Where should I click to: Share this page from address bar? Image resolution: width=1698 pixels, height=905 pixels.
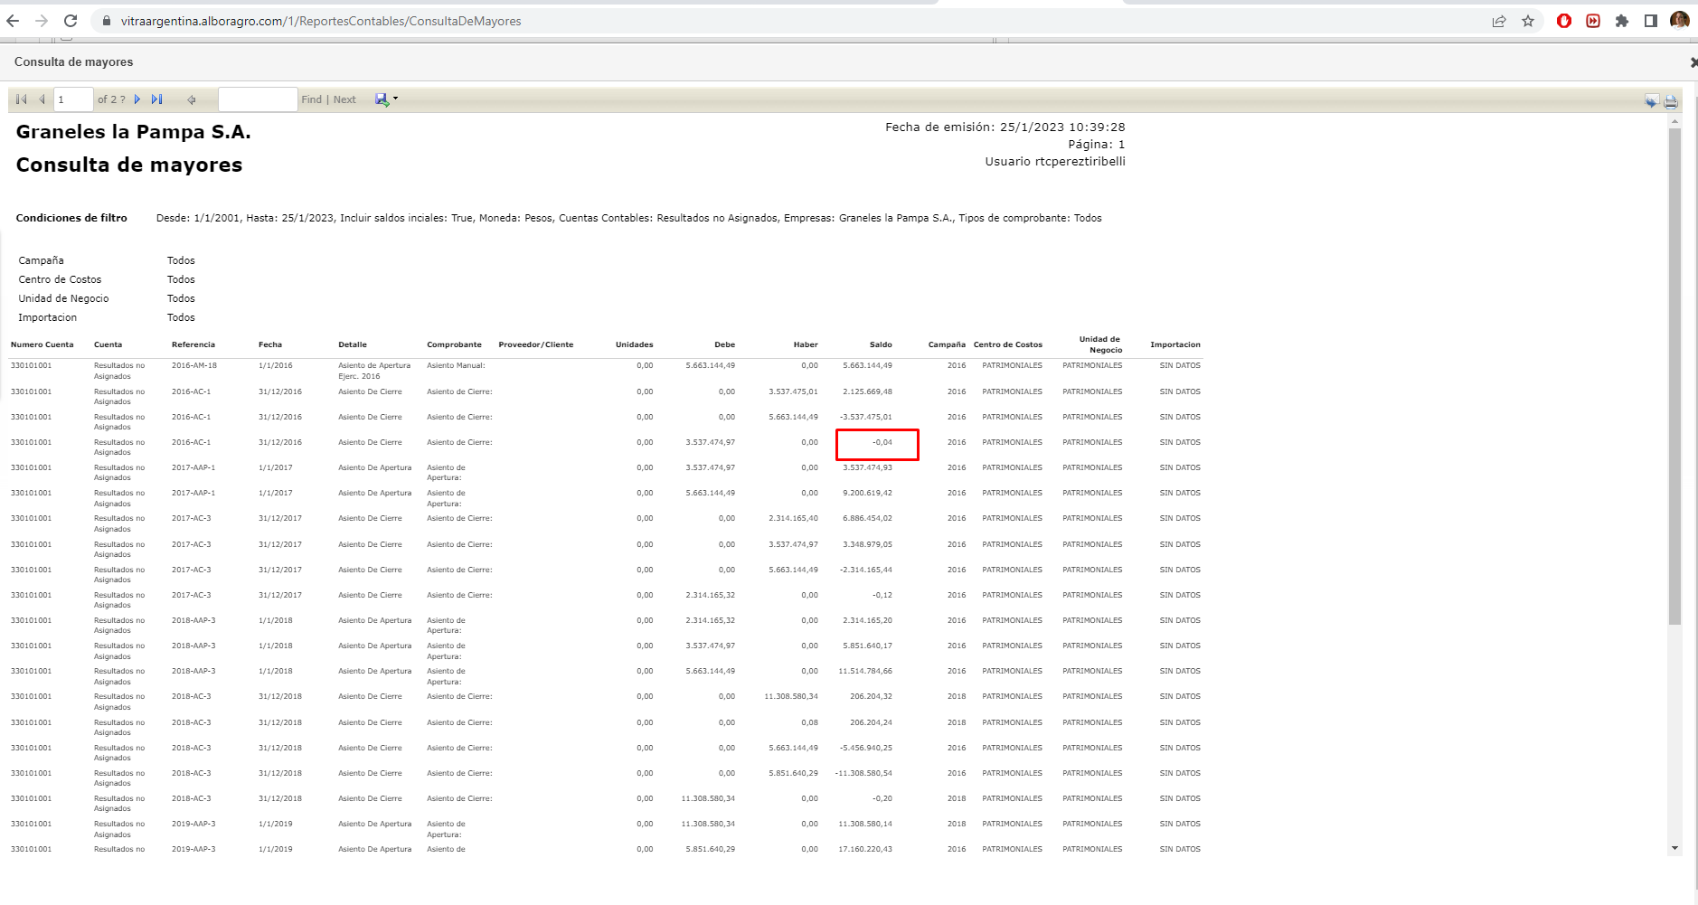click(x=1499, y=21)
